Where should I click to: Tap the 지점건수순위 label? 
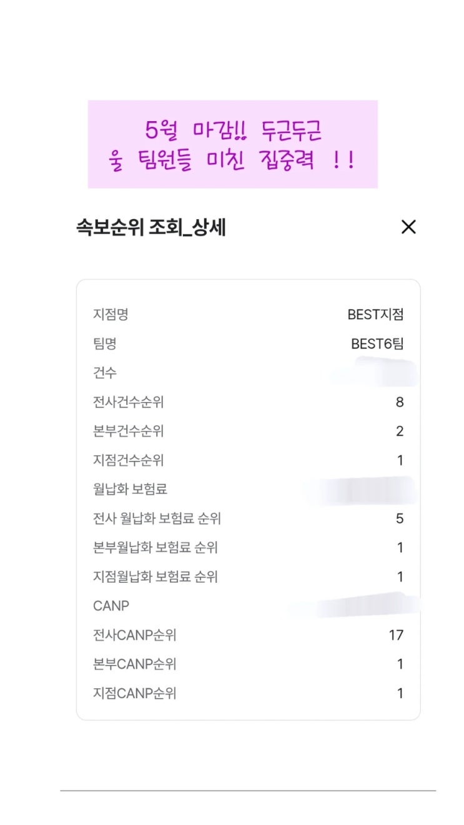click(x=128, y=461)
